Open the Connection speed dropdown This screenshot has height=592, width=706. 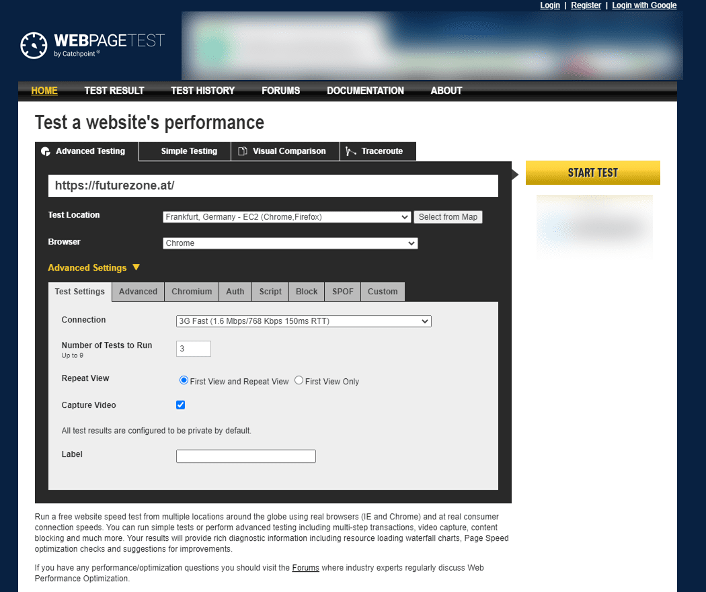[304, 321]
